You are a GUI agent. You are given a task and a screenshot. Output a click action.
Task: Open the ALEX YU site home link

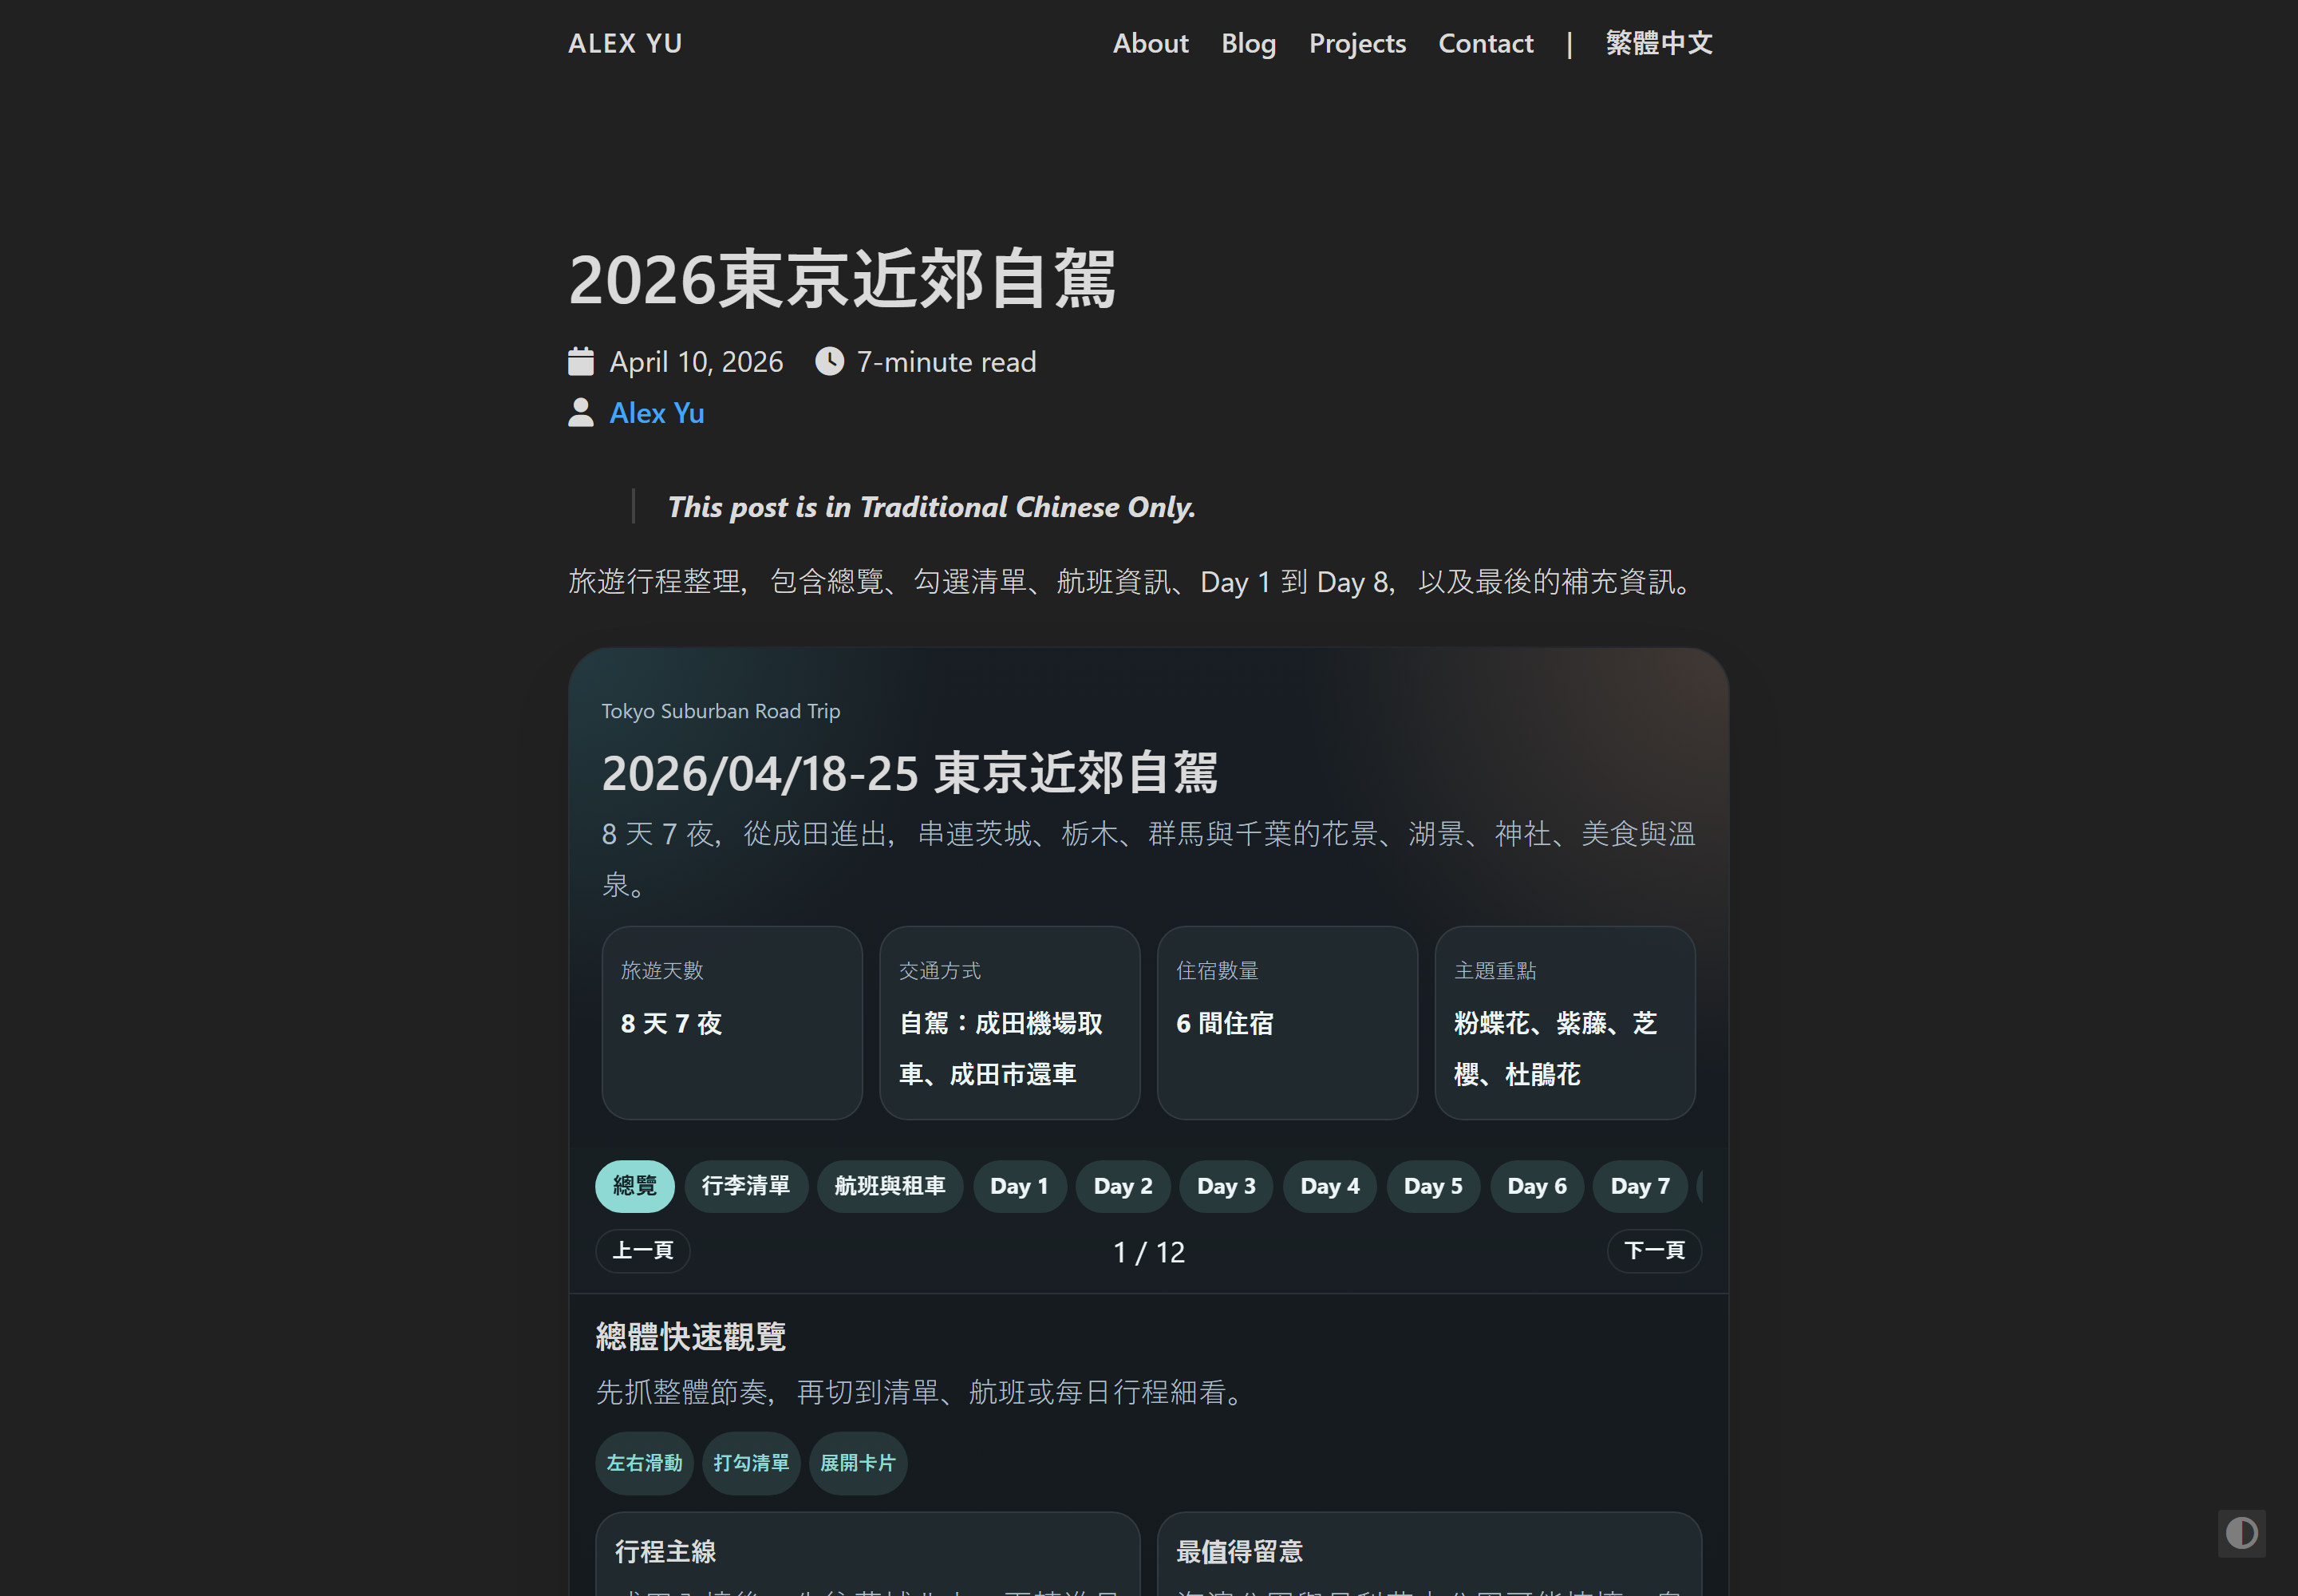pos(625,43)
